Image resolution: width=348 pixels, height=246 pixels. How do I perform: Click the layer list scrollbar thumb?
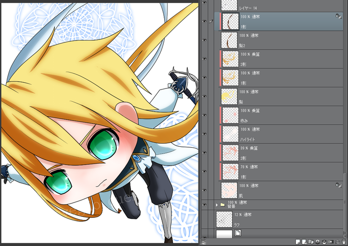344,203
